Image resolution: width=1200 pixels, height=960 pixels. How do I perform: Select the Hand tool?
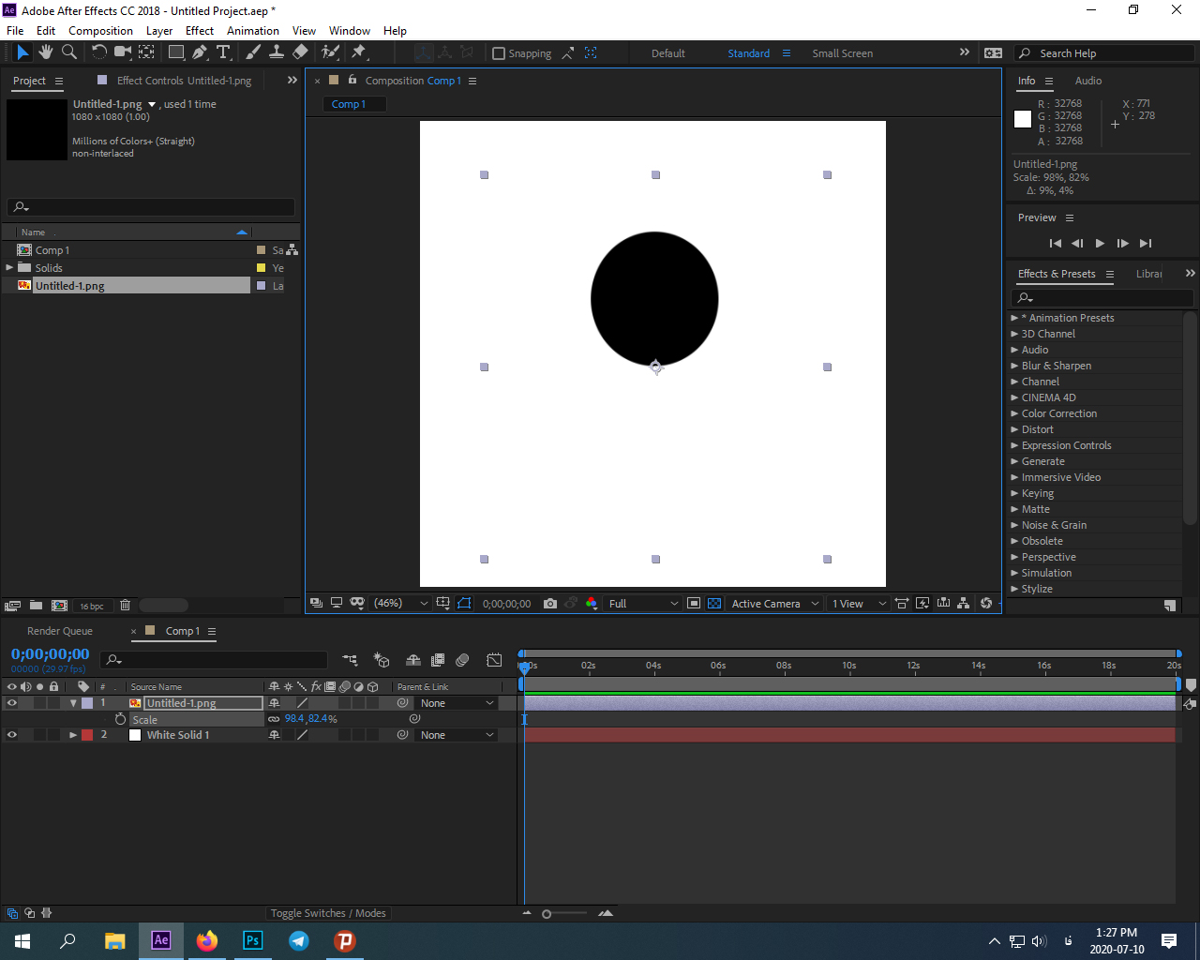[x=46, y=52]
